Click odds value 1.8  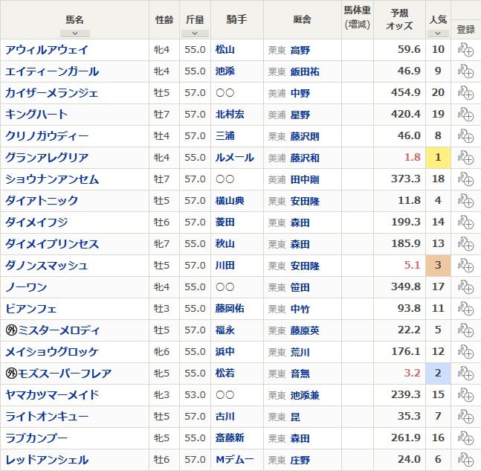click(x=413, y=158)
